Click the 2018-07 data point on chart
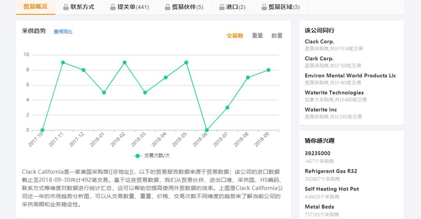 pyautogui.click(x=227, y=107)
